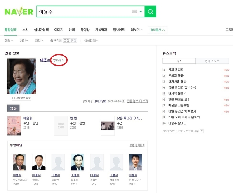Click placeholder avatar of 이용수 바둑기사 1983
The height and width of the screenshot is (193, 233).
116,162
